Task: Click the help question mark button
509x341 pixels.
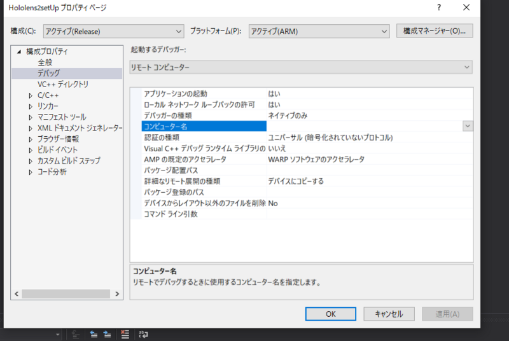Action: point(439,8)
